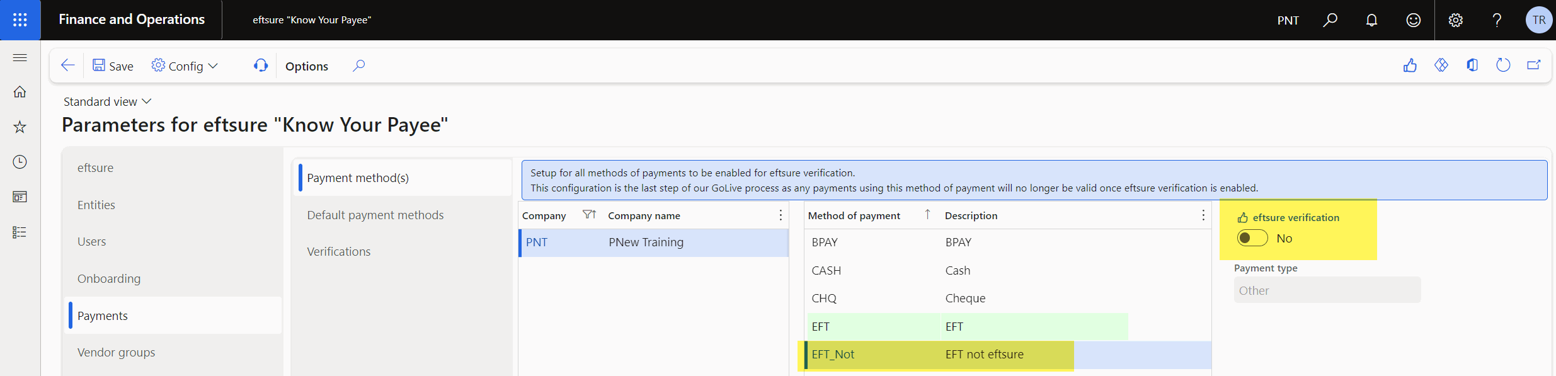Image resolution: width=1556 pixels, height=376 pixels.
Task: Toggle eftsure verification switch
Action: [x=1252, y=238]
